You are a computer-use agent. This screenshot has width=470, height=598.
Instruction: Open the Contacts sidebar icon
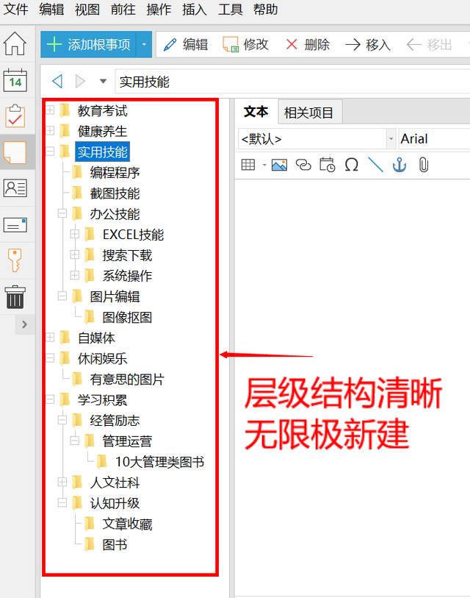coord(15,188)
